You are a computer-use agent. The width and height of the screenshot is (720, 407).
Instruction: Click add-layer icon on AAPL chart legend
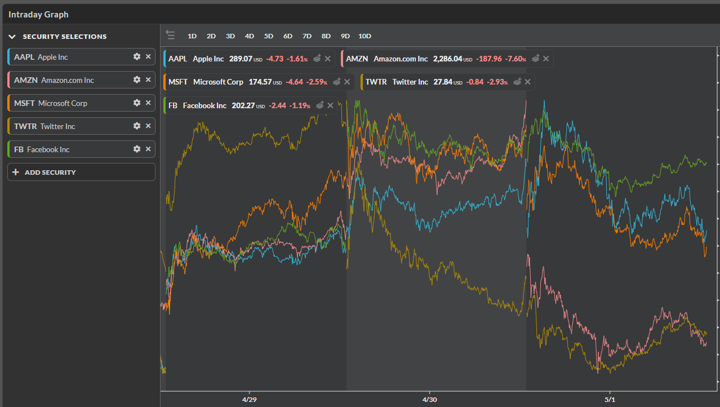(318, 59)
